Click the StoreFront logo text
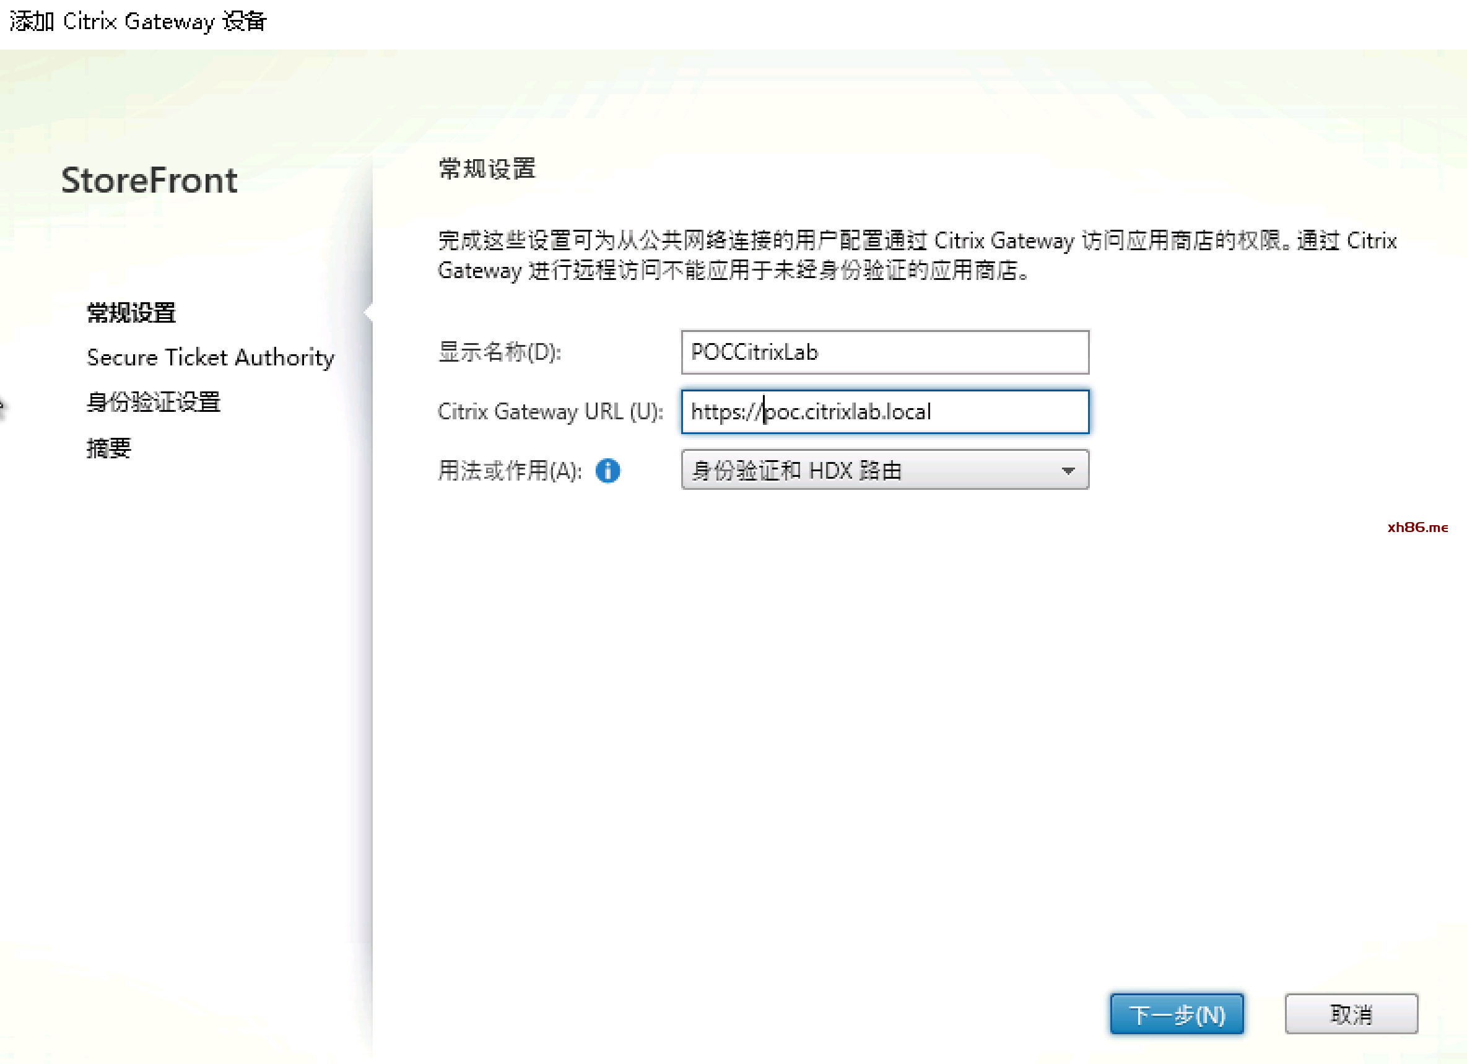 tap(149, 180)
